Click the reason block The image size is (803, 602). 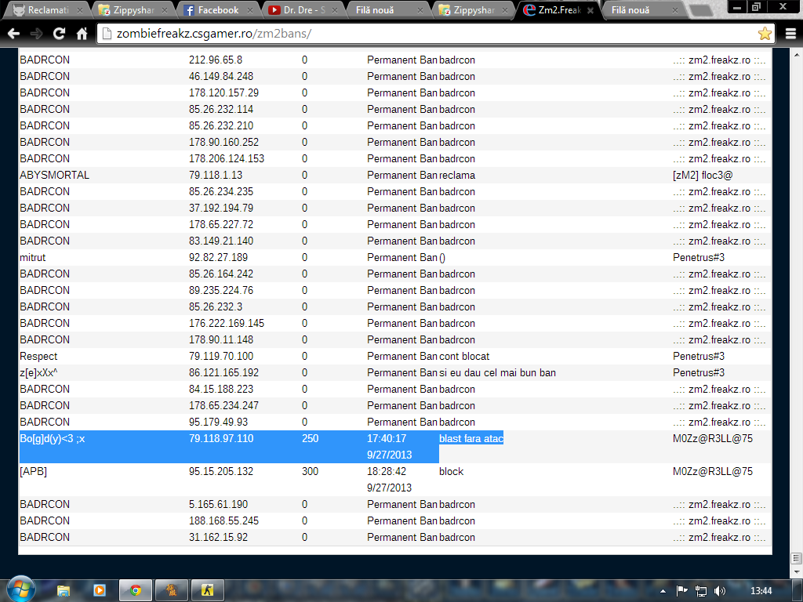point(451,471)
